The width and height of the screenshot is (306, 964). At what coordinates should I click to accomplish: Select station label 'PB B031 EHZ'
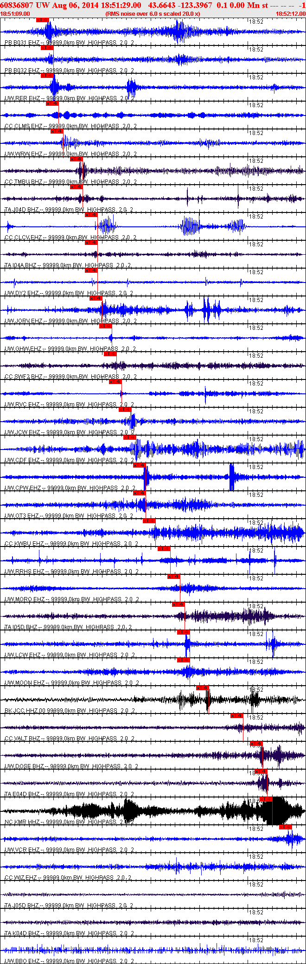click(x=22, y=43)
